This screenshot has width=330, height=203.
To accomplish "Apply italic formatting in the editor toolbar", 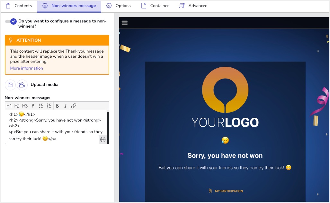I will (66, 106).
